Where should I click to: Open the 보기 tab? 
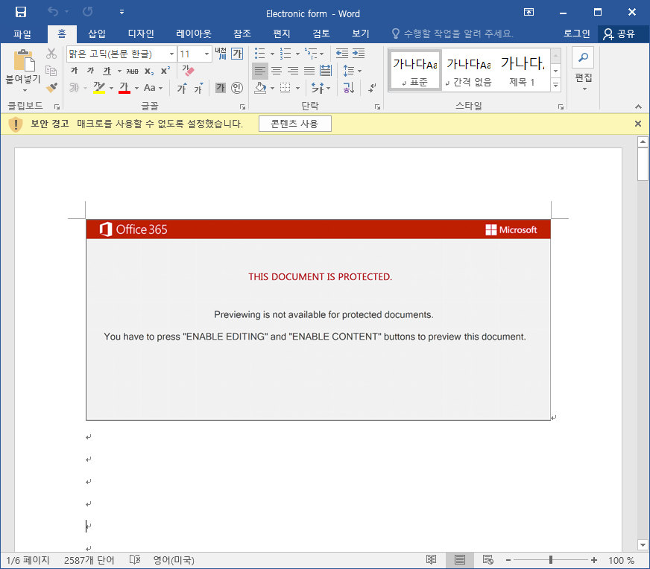(x=361, y=34)
